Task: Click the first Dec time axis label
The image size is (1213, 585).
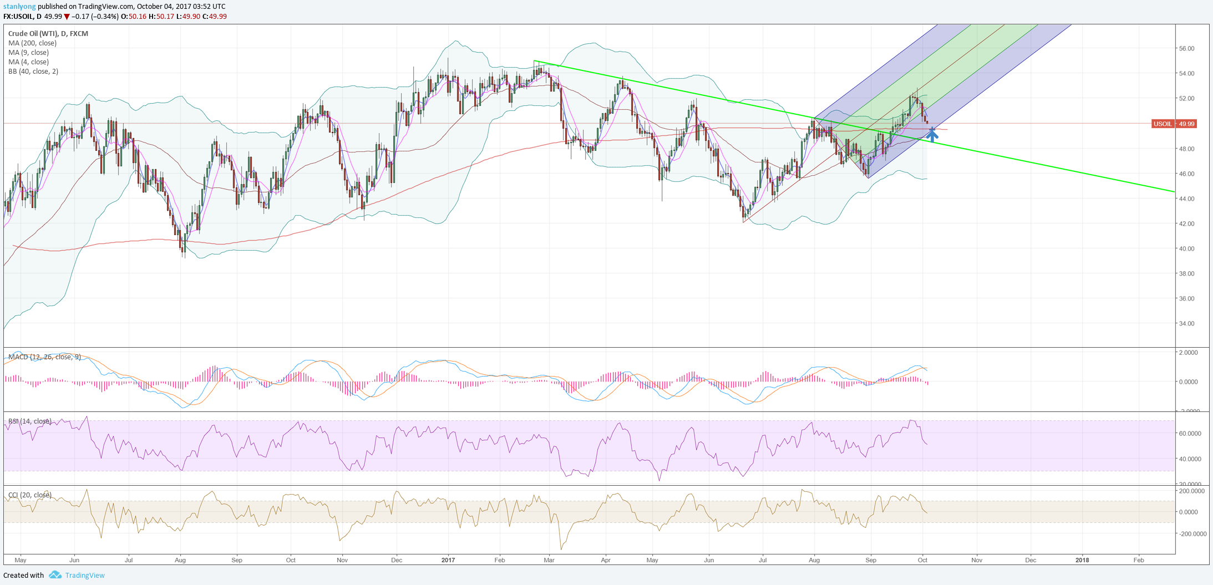Action: [397, 560]
